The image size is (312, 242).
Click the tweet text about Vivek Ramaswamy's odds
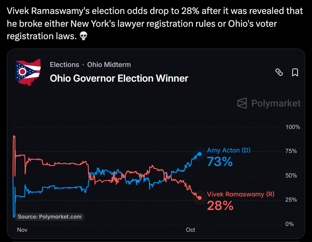pos(155,23)
